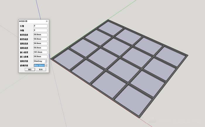
Task: Focus the 插入玻璃 input field
Action: (40, 56)
